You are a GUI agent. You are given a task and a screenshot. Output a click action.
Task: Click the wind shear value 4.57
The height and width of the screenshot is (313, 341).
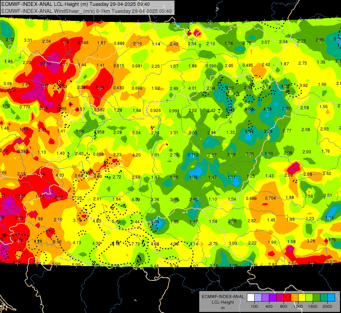tap(81, 110)
